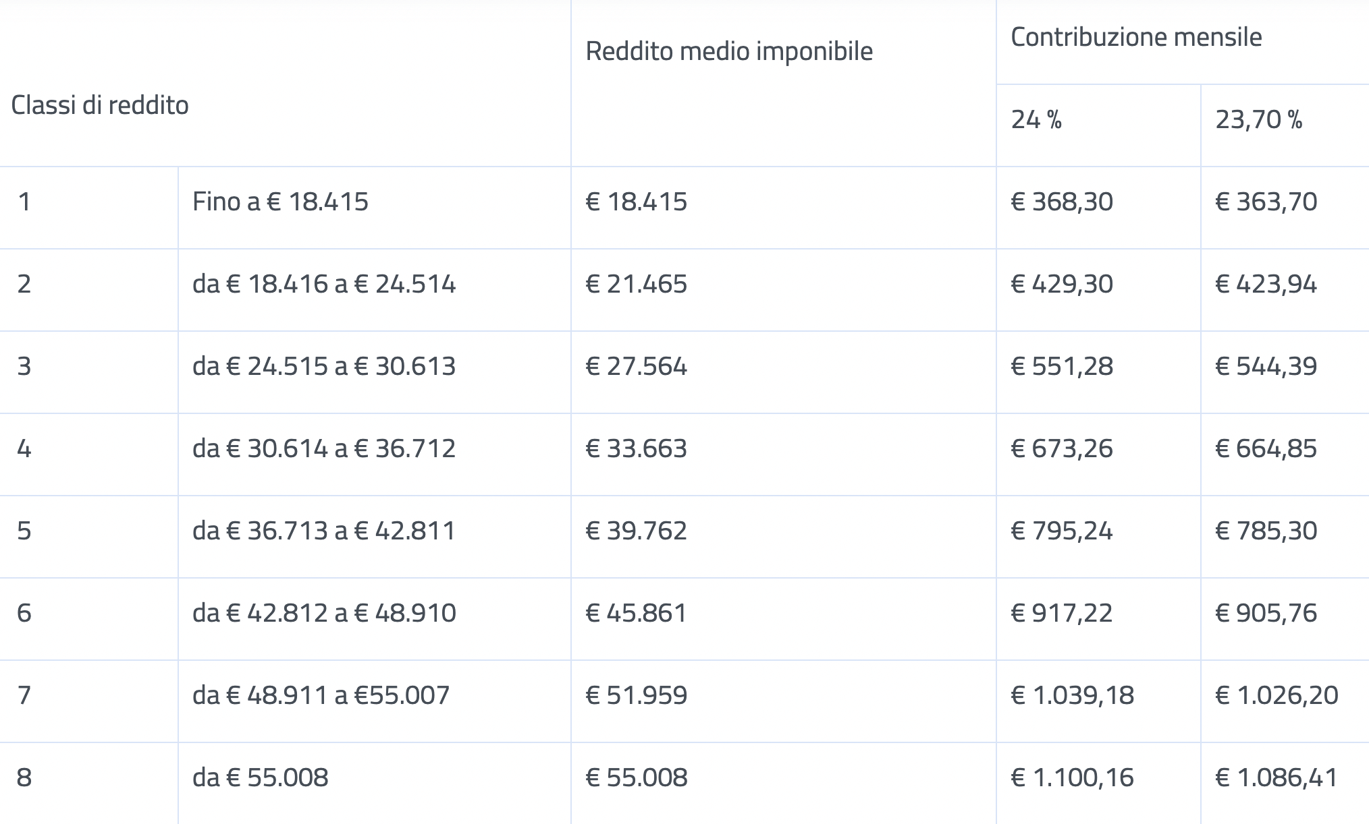Select the 'Fino a € 18.415' cell
Image resolution: width=1369 pixels, height=824 pixels.
coord(280,202)
